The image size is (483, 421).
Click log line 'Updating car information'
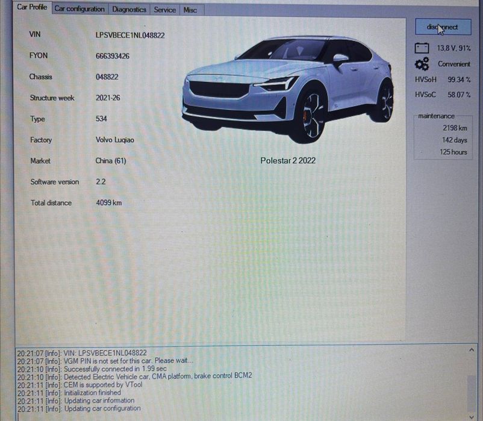coord(76,401)
